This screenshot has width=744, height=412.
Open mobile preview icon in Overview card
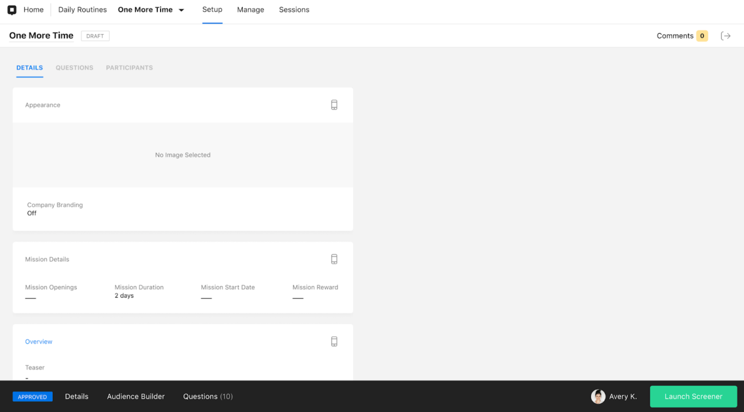334,341
